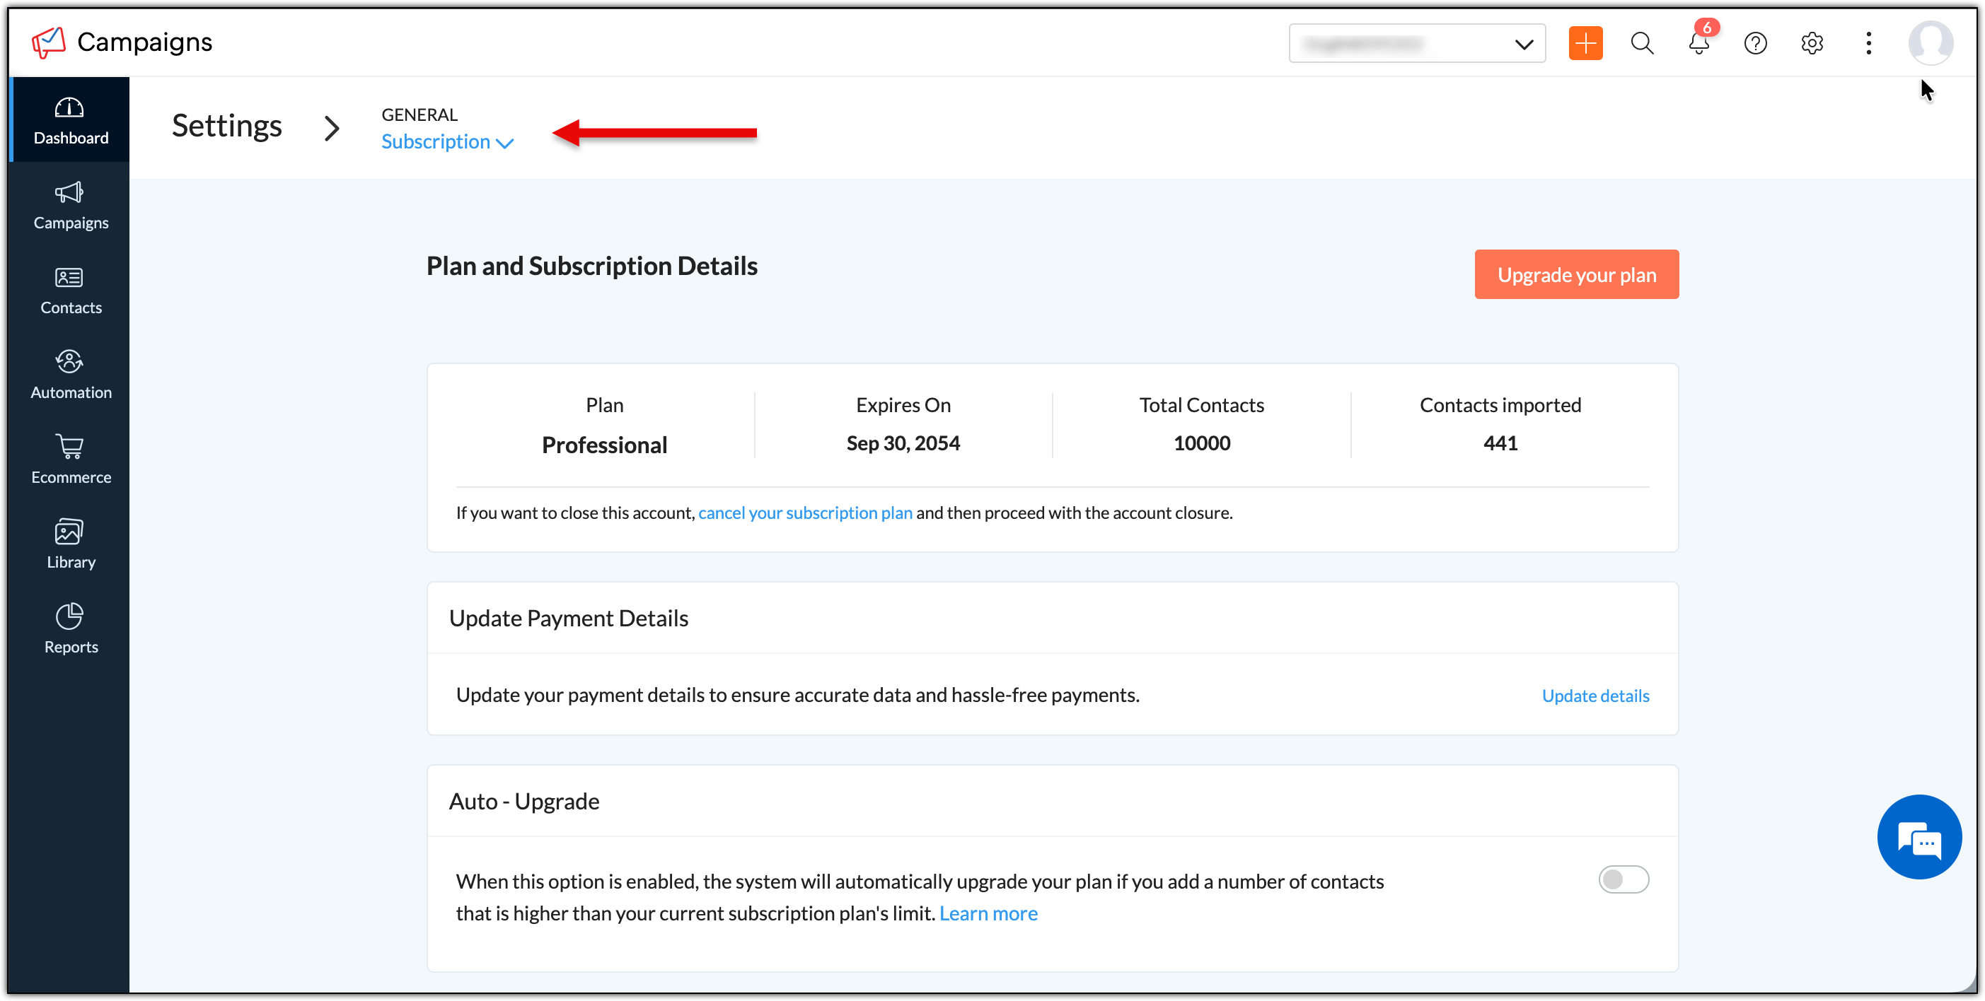Go to Dashboard in the sidebar
This screenshot has height=1001, width=1985.
70,120
